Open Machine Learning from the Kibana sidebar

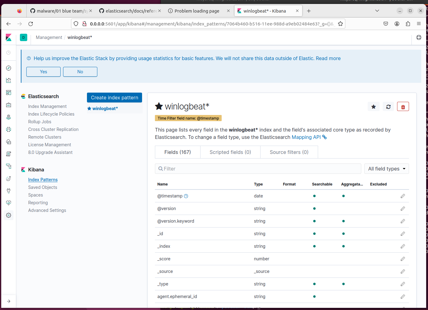[x=9, y=129]
